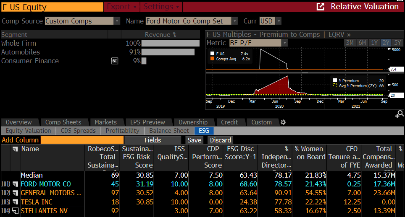Expand the Ford Motor Co Comp Set name dropdown
This screenshot has width=405, height=217.
pyautogui.click(x=235, y=21)
